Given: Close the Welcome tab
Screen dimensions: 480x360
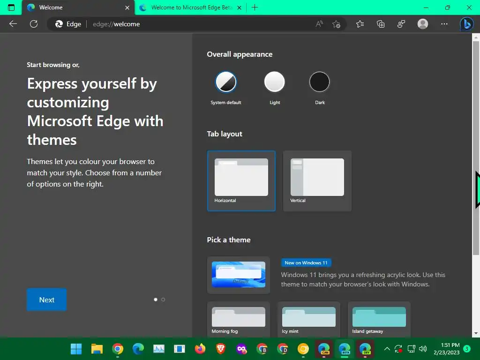Looking at the screenshot, I should 127,7.
